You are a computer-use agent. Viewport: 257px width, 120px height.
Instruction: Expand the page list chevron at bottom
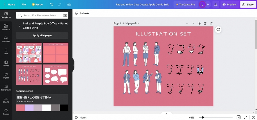click(166, 114)
